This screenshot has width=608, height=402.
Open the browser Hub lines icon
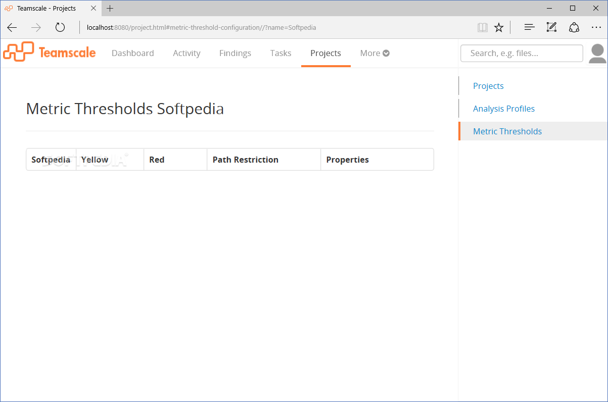529,27
